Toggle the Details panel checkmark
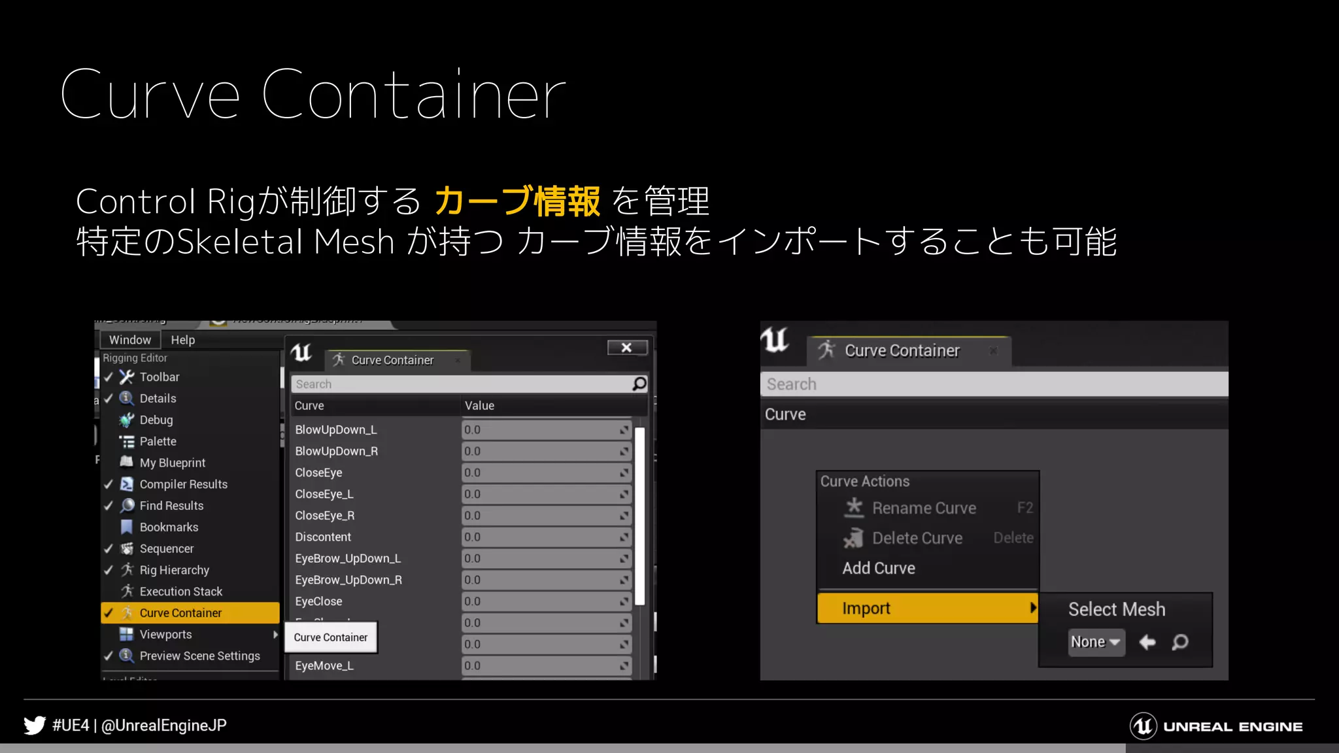 point(109,398)
